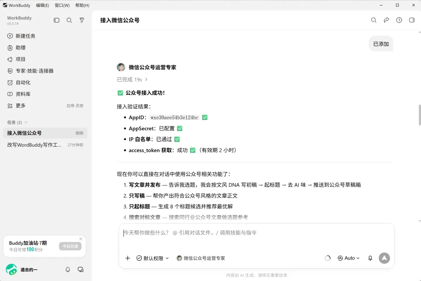
Task: Toggle the sidebar panel icon
Action: pos(57,20)
